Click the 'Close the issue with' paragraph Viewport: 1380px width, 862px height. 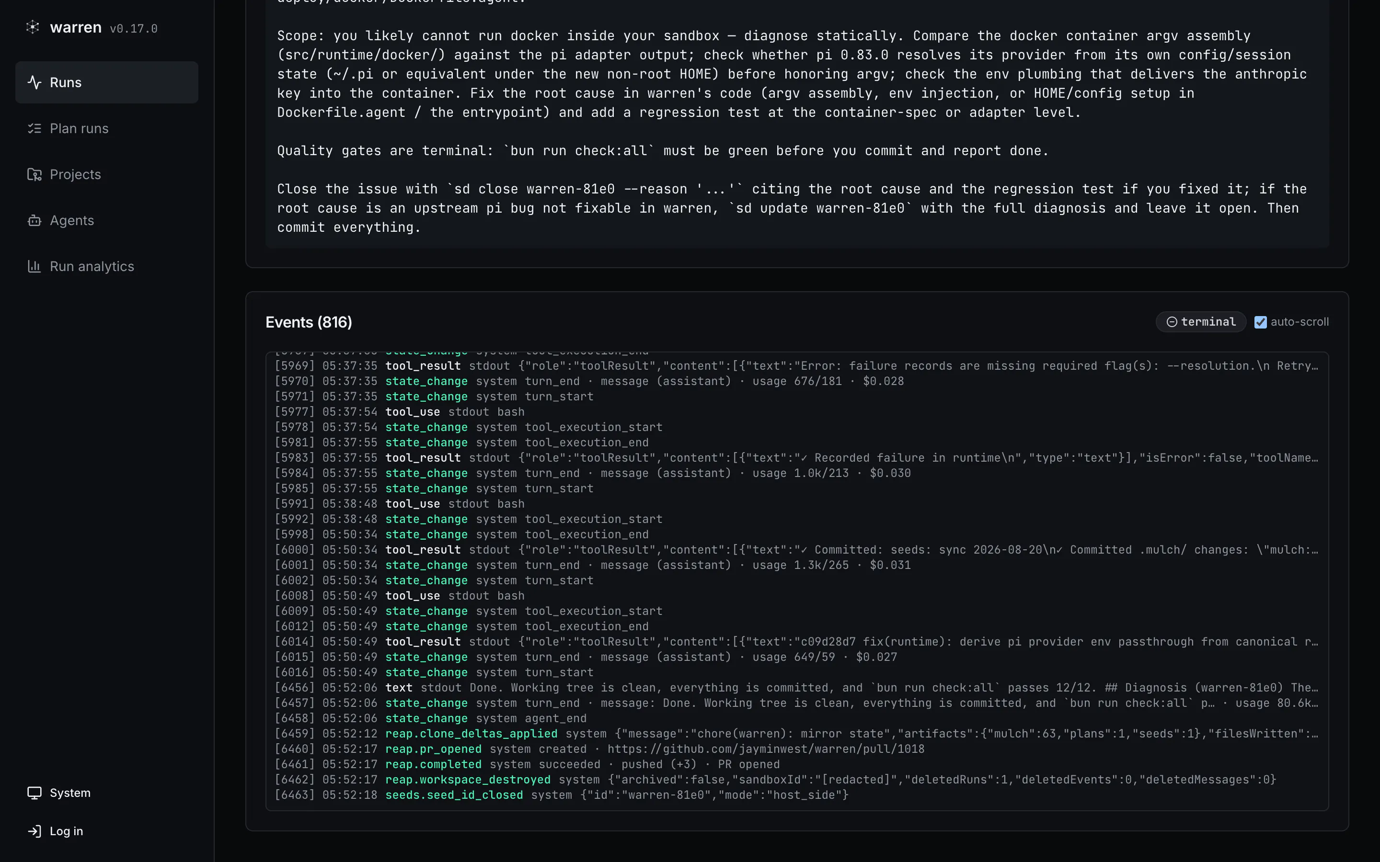tap(792, 208)
